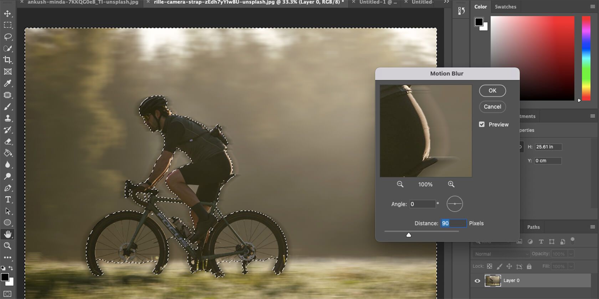Select the Quick Selection tool
The width and height of the screenshot is (599, 299).
click(7, 48)
